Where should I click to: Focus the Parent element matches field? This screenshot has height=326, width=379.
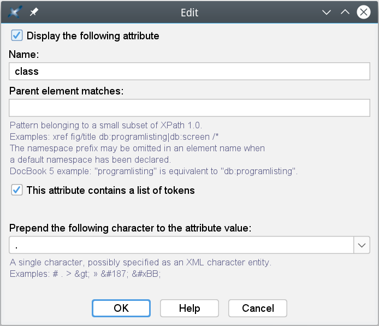[189, 108]
